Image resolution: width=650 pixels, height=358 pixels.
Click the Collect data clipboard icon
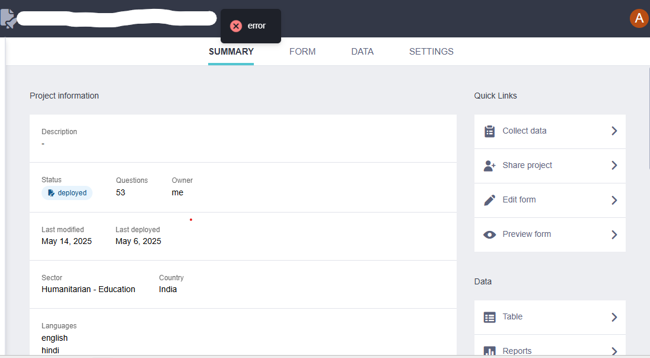pos(489,131)
